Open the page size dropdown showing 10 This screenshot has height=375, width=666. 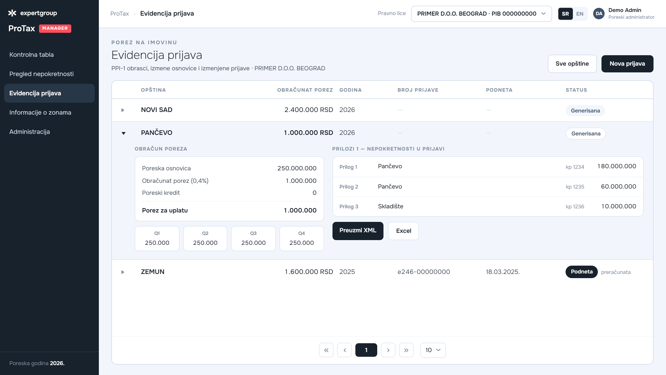(433, 350)
